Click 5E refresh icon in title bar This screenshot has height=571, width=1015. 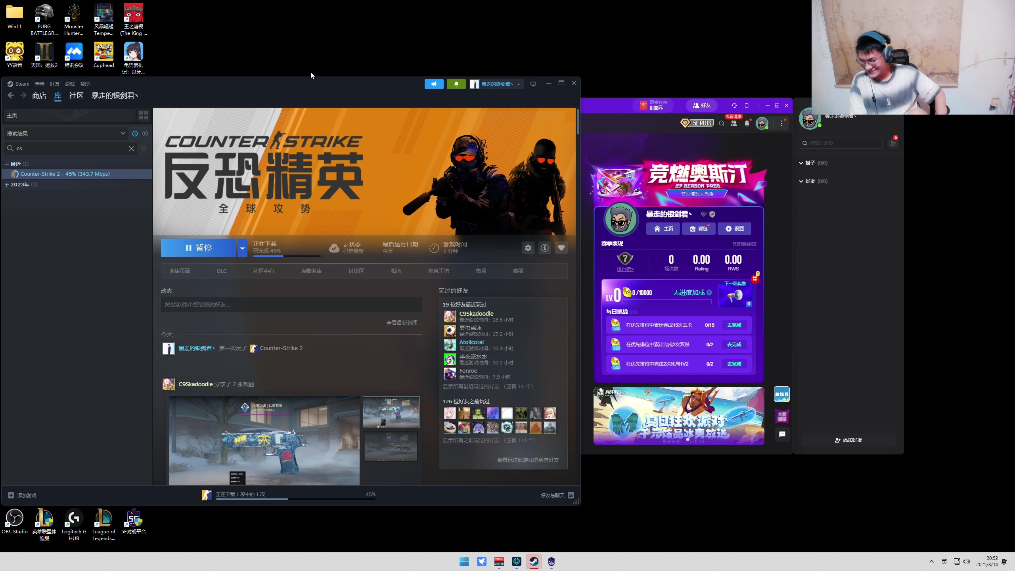[734, 105]
